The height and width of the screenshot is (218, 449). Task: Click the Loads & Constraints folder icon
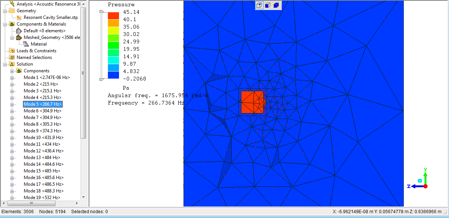pos(12,51)
